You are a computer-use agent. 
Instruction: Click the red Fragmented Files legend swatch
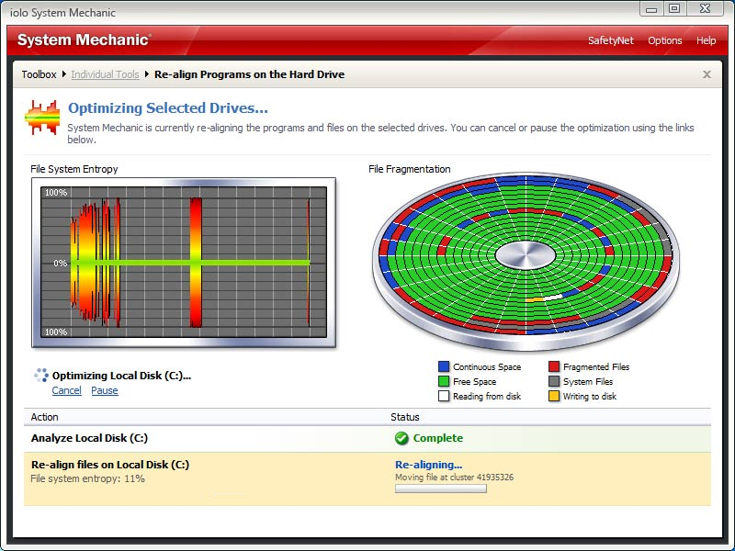pos(554,367)
